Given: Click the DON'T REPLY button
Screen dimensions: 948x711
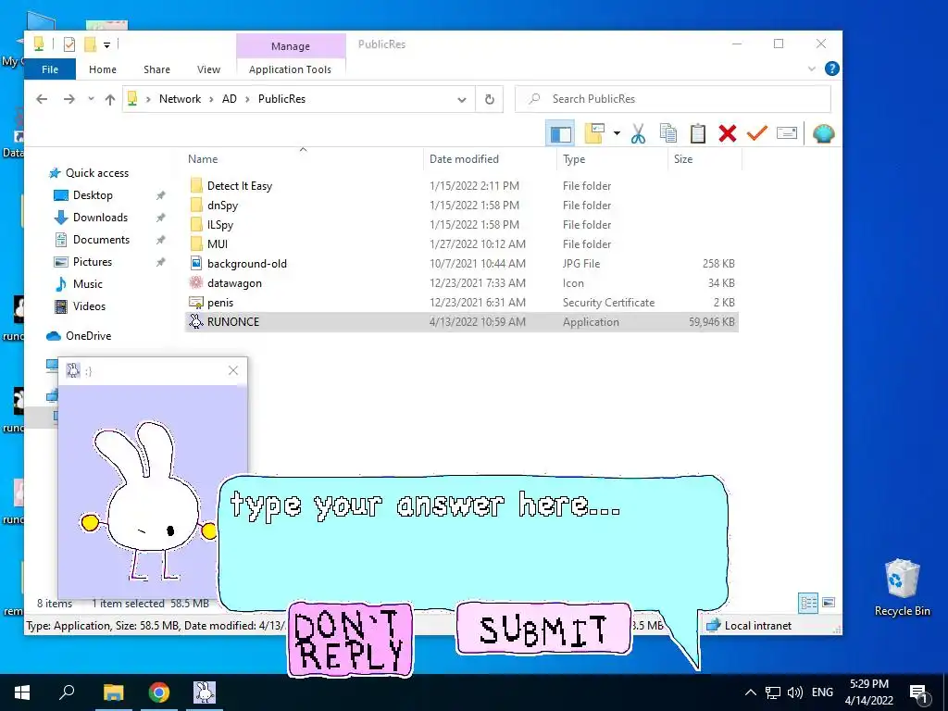Looking at the screenshot, I should click(x=350, y=640).
